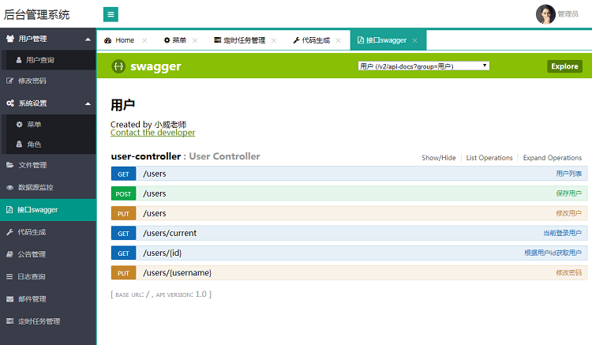
Task: Close the 代码生成 tab
Action: 338,40
